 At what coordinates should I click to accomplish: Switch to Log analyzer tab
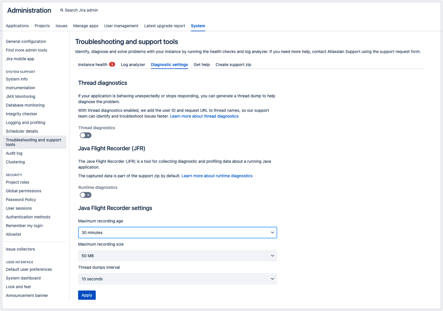pyautogui.click(x=133, y=65)
